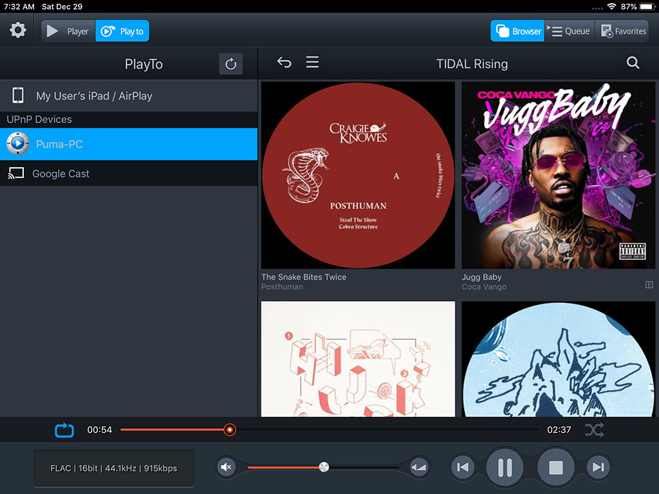Click the UPnP Devices section header

coord(129,119)
